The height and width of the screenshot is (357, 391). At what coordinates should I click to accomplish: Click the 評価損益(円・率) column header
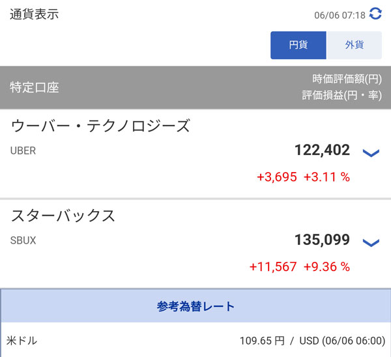click(341, 95)
